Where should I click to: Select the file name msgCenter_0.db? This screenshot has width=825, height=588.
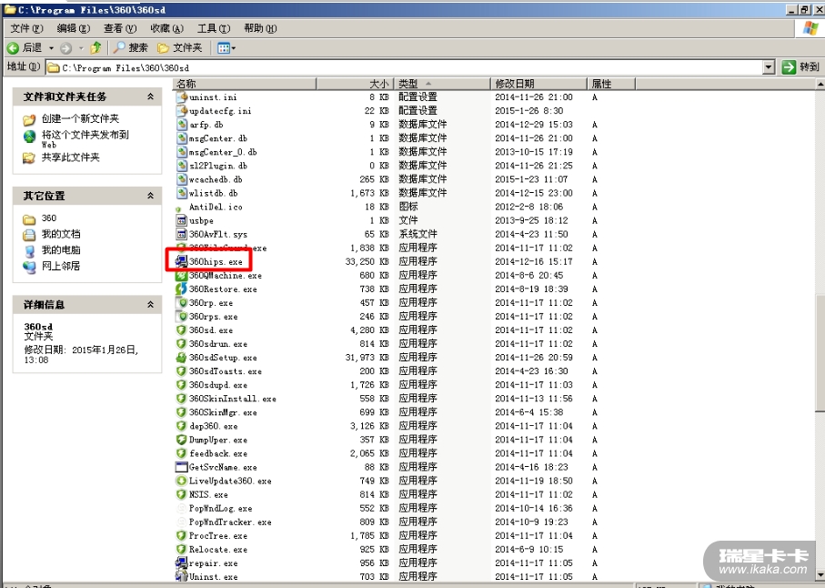(223, 152)
